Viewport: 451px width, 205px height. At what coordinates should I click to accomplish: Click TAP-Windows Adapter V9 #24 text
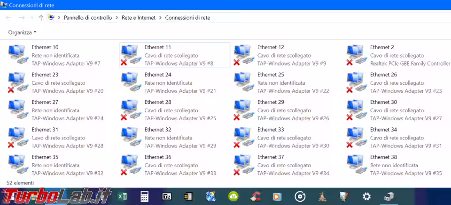click(x=68, y=118)
